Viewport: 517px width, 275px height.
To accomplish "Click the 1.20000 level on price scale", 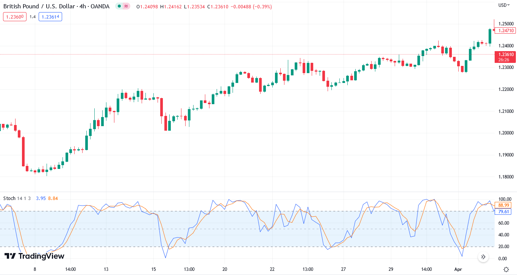I will [506, 133].
